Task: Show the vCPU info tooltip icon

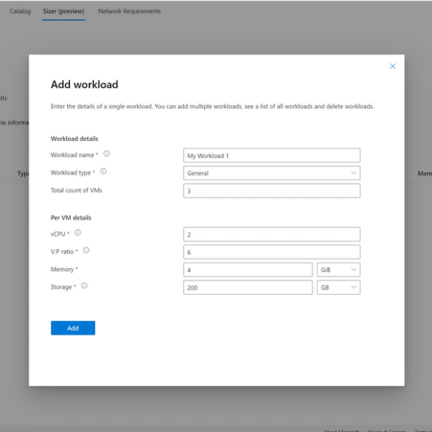Action: point(78,233)
